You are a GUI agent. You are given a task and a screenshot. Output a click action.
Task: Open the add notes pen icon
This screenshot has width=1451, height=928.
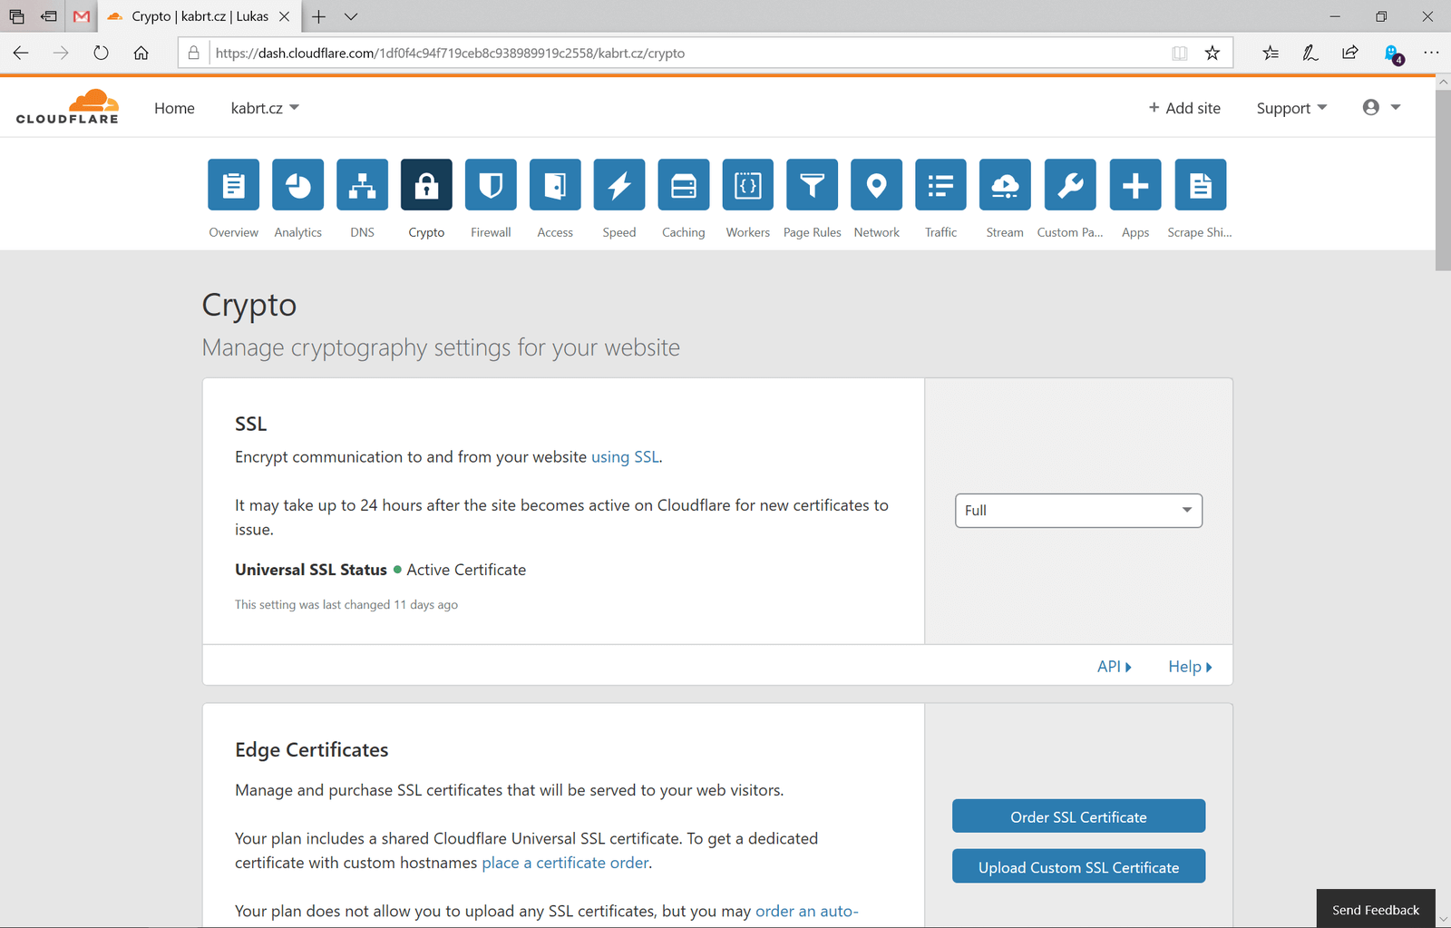[x=1310, y=53]
